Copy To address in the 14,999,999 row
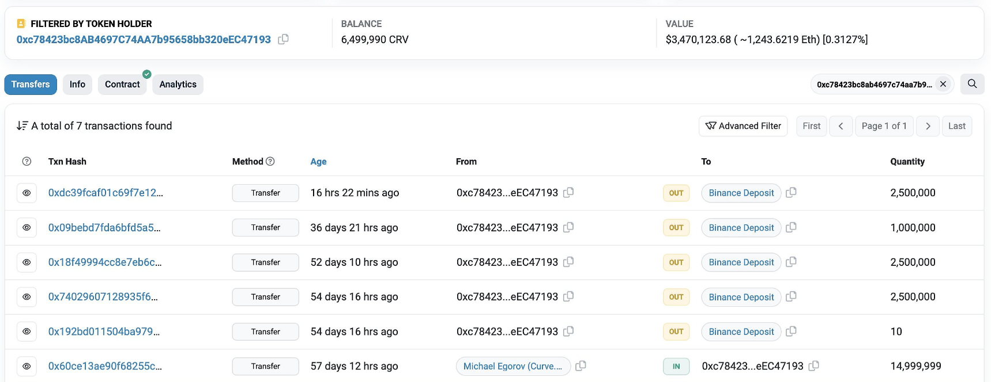Image resolution: width=991 pixels, height=382 pixels. click(814, 366)
